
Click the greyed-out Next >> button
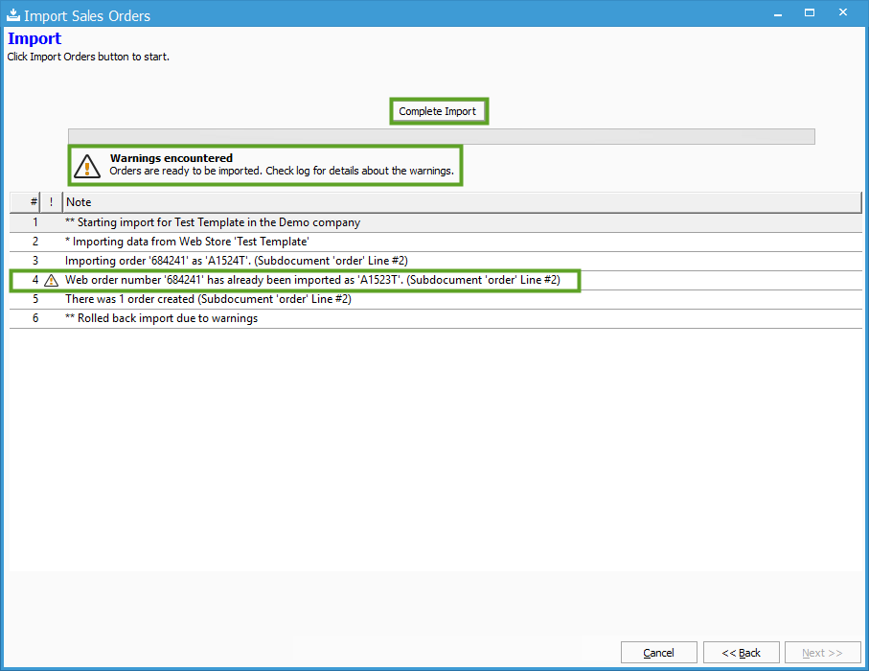(822, 653)
